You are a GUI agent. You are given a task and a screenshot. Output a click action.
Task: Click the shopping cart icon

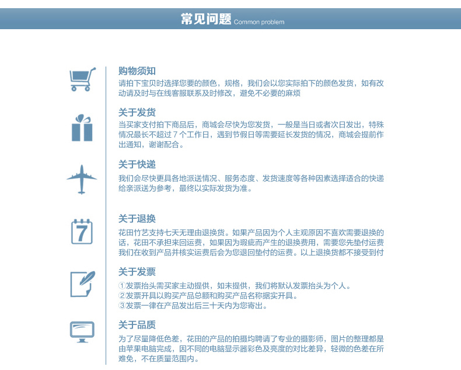point(83,79)
